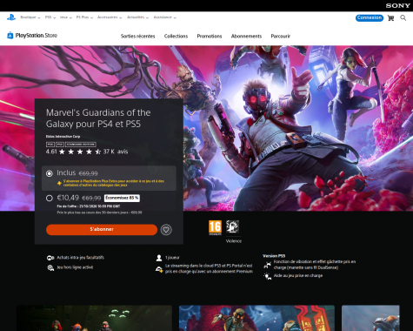Click the 4.61 rating score
Image resolution: width=413 pixels, height=331 pixels.
[x=51, y=152]
